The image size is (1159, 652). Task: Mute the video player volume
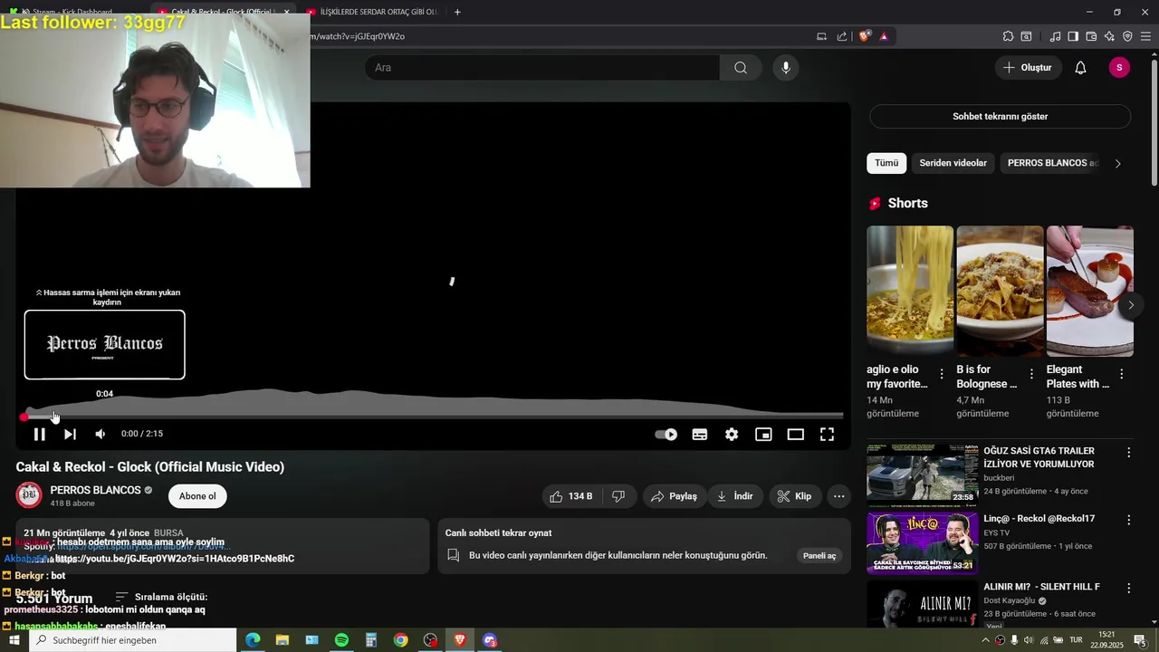click(x=101, y=435)
